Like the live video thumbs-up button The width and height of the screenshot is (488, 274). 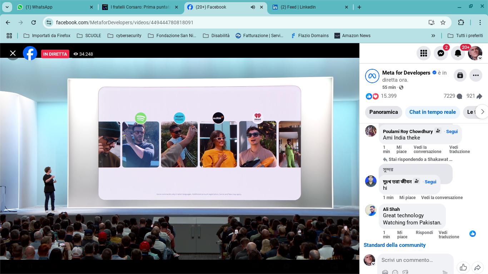click(463, 267)
